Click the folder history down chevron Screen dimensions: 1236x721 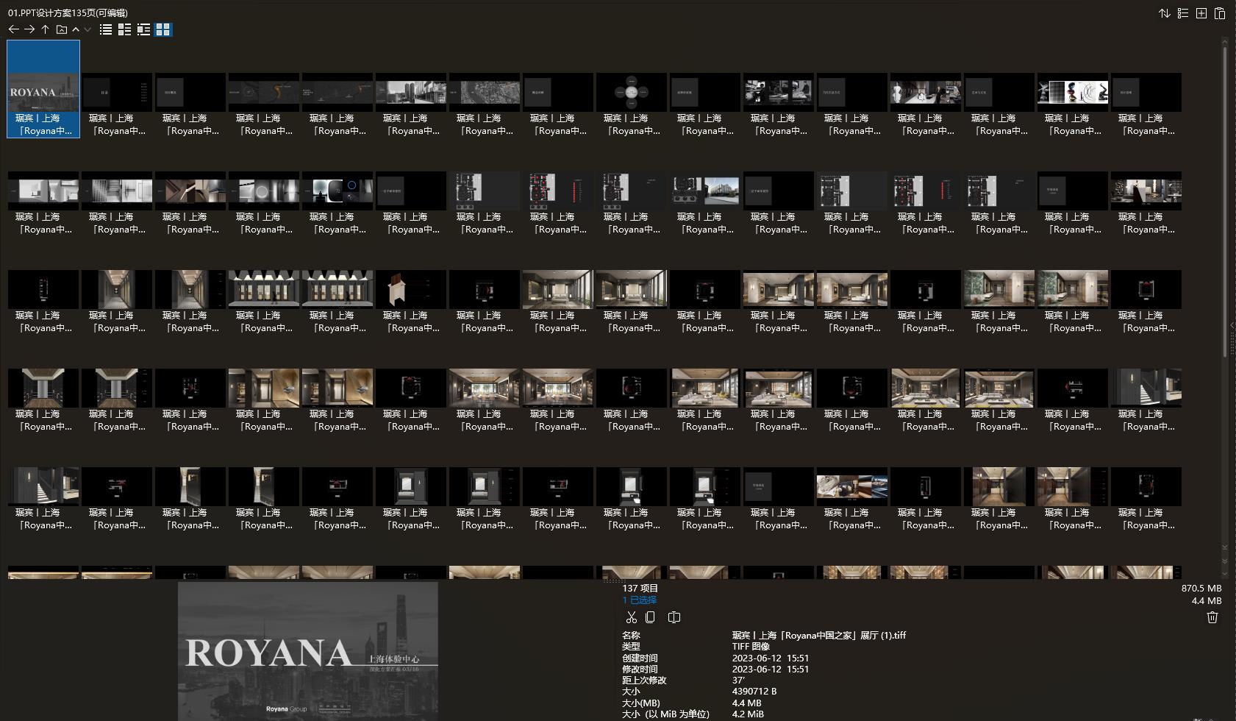87,29
